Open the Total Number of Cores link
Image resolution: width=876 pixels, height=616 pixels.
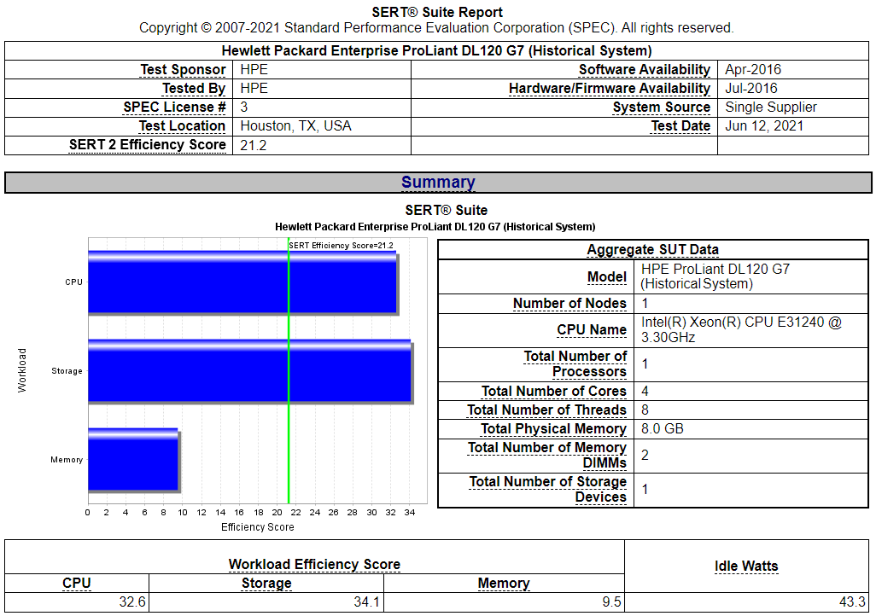tap(553, 392)
